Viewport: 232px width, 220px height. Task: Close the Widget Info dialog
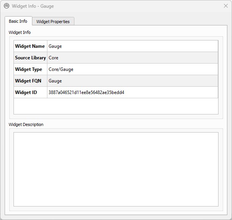point(226,6)
